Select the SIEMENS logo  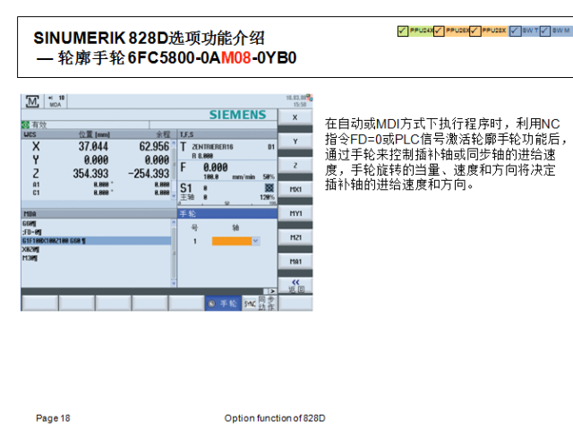pos(237,115)
